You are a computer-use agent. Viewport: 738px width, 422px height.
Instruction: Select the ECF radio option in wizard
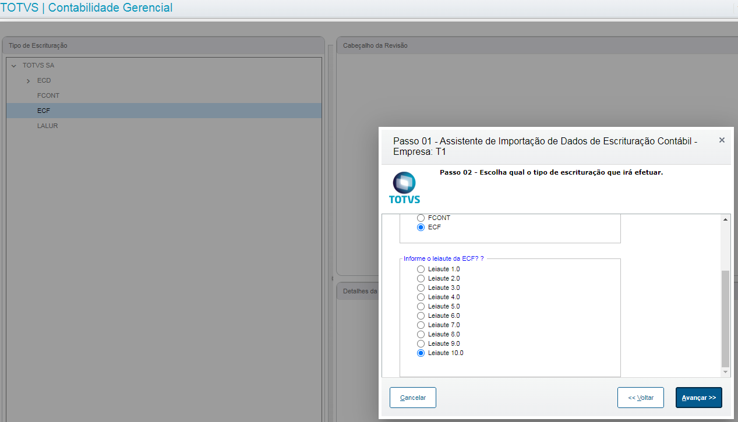pos(421,227)
